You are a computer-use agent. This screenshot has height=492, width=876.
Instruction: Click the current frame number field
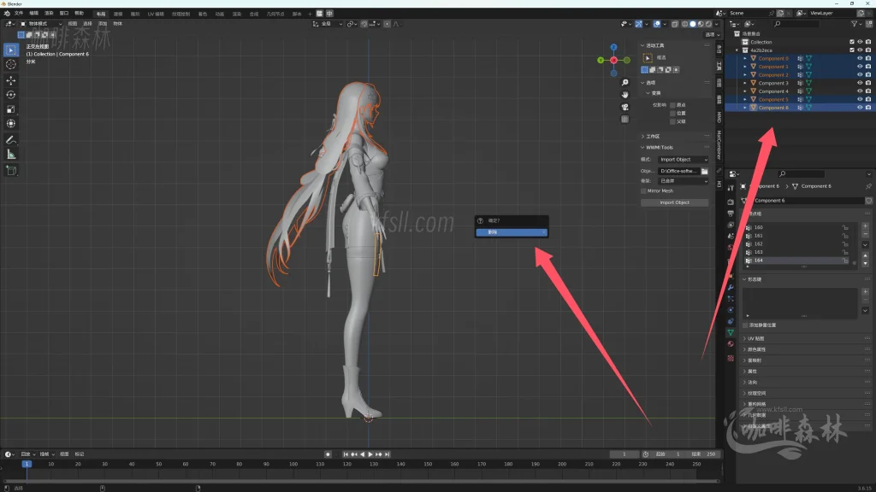point(624,454)
